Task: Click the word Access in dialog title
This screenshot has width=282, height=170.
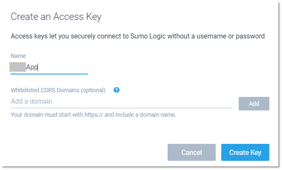Action: coord(68,16)
